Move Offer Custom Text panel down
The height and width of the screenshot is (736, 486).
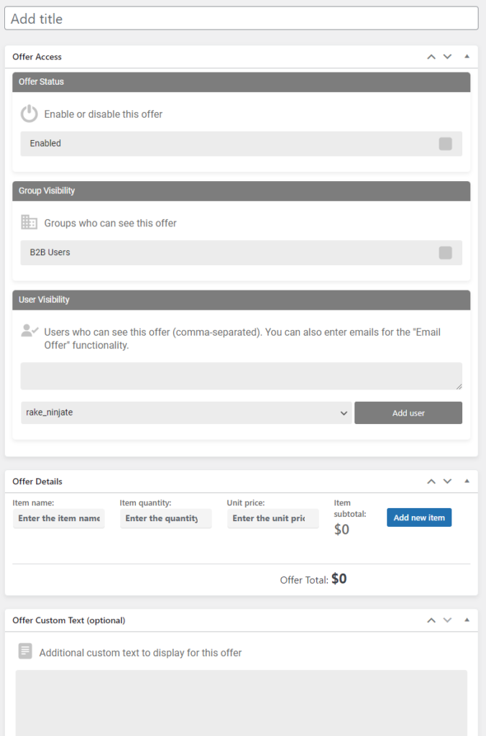[x=447, y=620]
